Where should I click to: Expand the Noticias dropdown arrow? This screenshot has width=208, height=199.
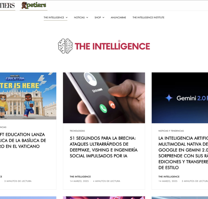coord(87,17)
